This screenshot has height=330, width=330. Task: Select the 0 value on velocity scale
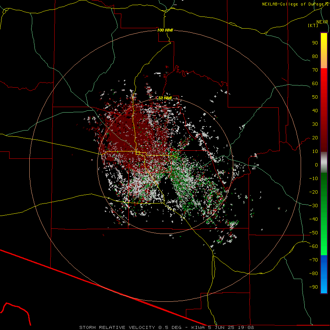(316, 165)
